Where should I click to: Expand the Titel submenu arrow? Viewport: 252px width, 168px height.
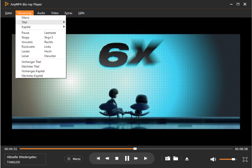click(64, 22)
